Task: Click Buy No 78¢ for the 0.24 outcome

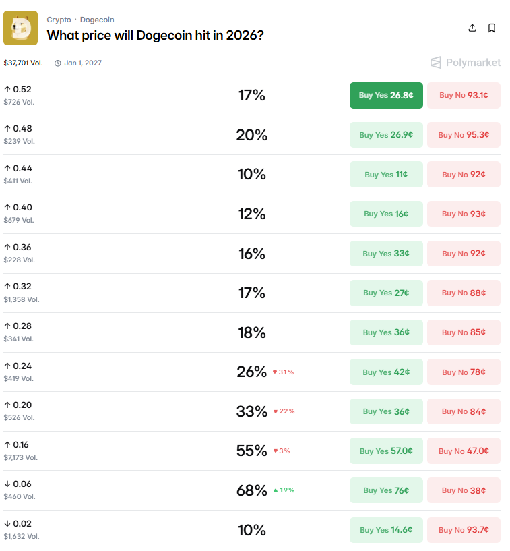Action: (464, 372)
